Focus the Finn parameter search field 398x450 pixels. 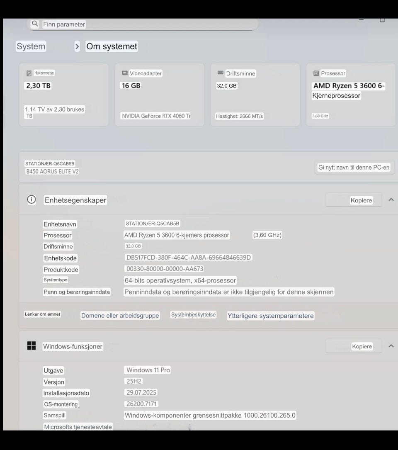143,24
